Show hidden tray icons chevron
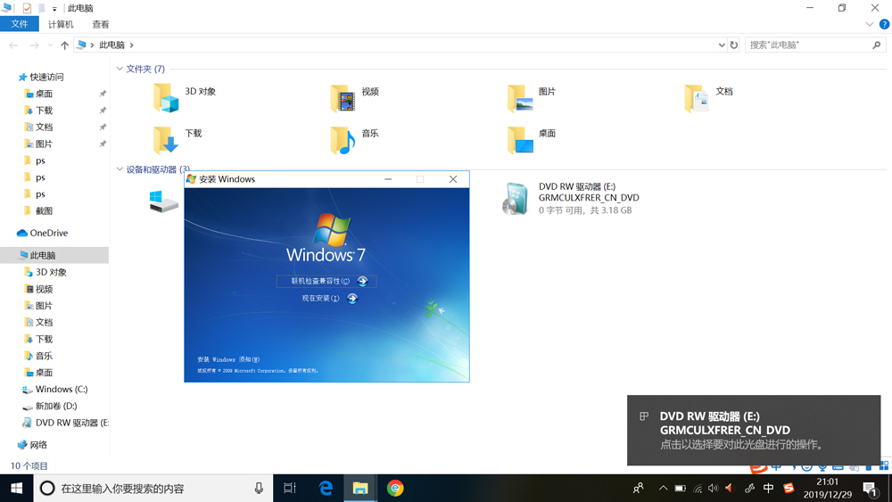This screenshot has height=502, width=892. click(663, 489)
